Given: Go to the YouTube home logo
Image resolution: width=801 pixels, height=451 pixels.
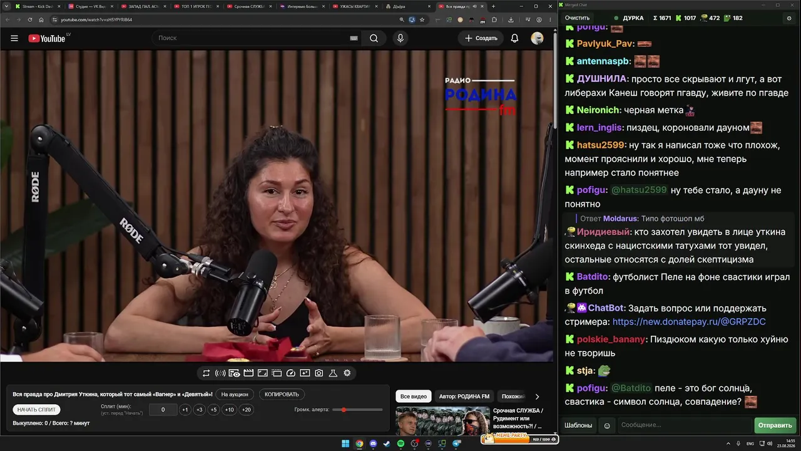Looking at the screenshot, I should pos(47,38).
